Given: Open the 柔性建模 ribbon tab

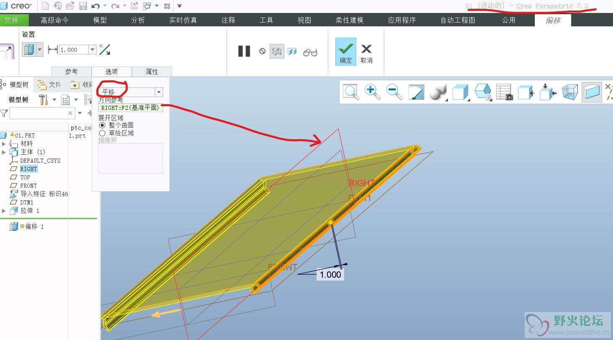Looking at the screenshot, I should pyautogui.click(x=350, y=20).
